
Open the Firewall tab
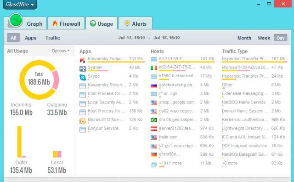pos(66,23)
